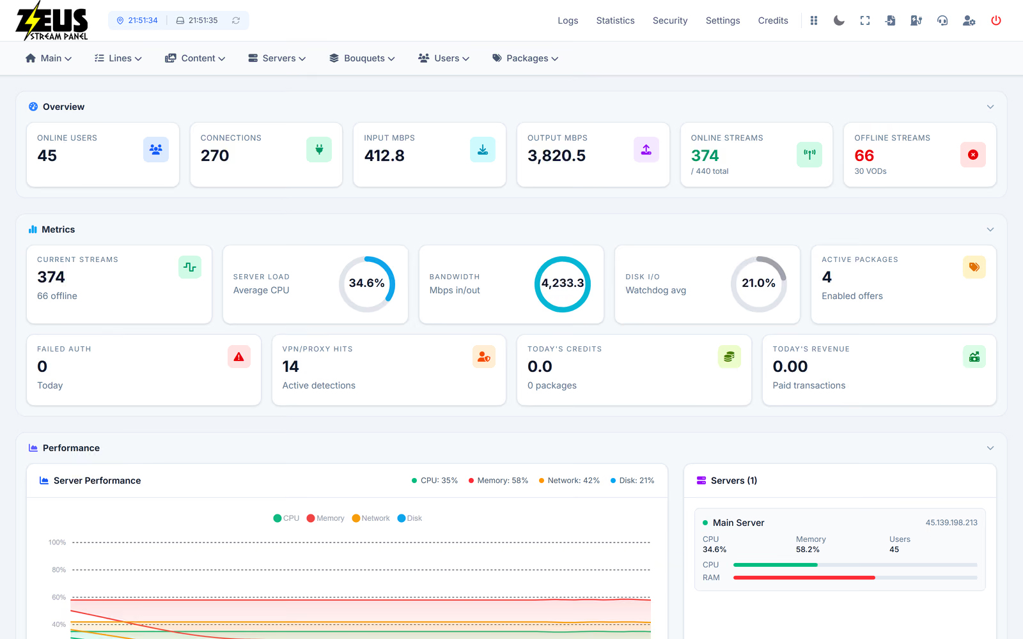1023x639 pixels.
Task: Open the Users navigation dropdown
Action: (x=444, y=58)
